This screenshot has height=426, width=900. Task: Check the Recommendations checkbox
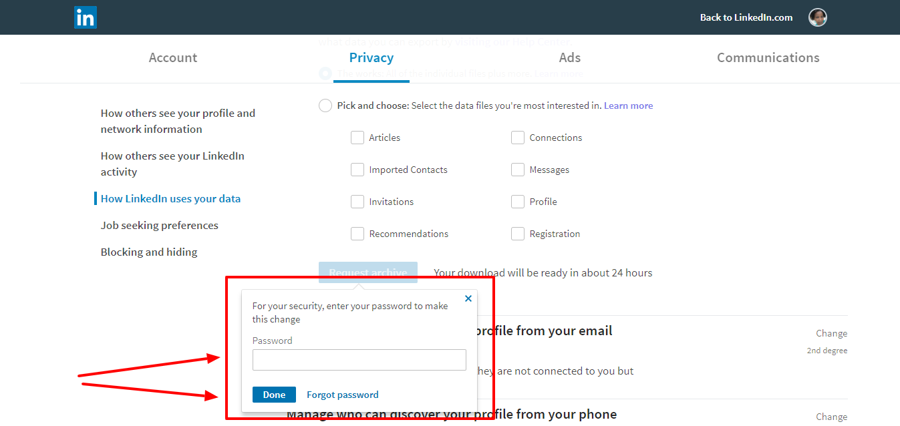tap(357, 234)
